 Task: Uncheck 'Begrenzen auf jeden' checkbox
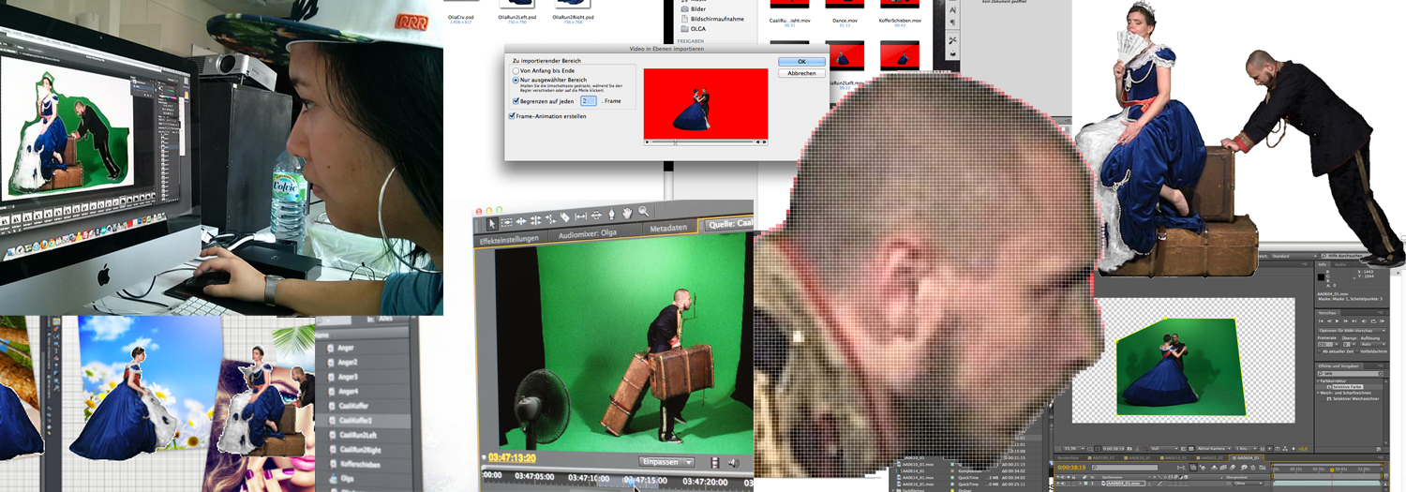pyautogui.click(x=516, y=100)
